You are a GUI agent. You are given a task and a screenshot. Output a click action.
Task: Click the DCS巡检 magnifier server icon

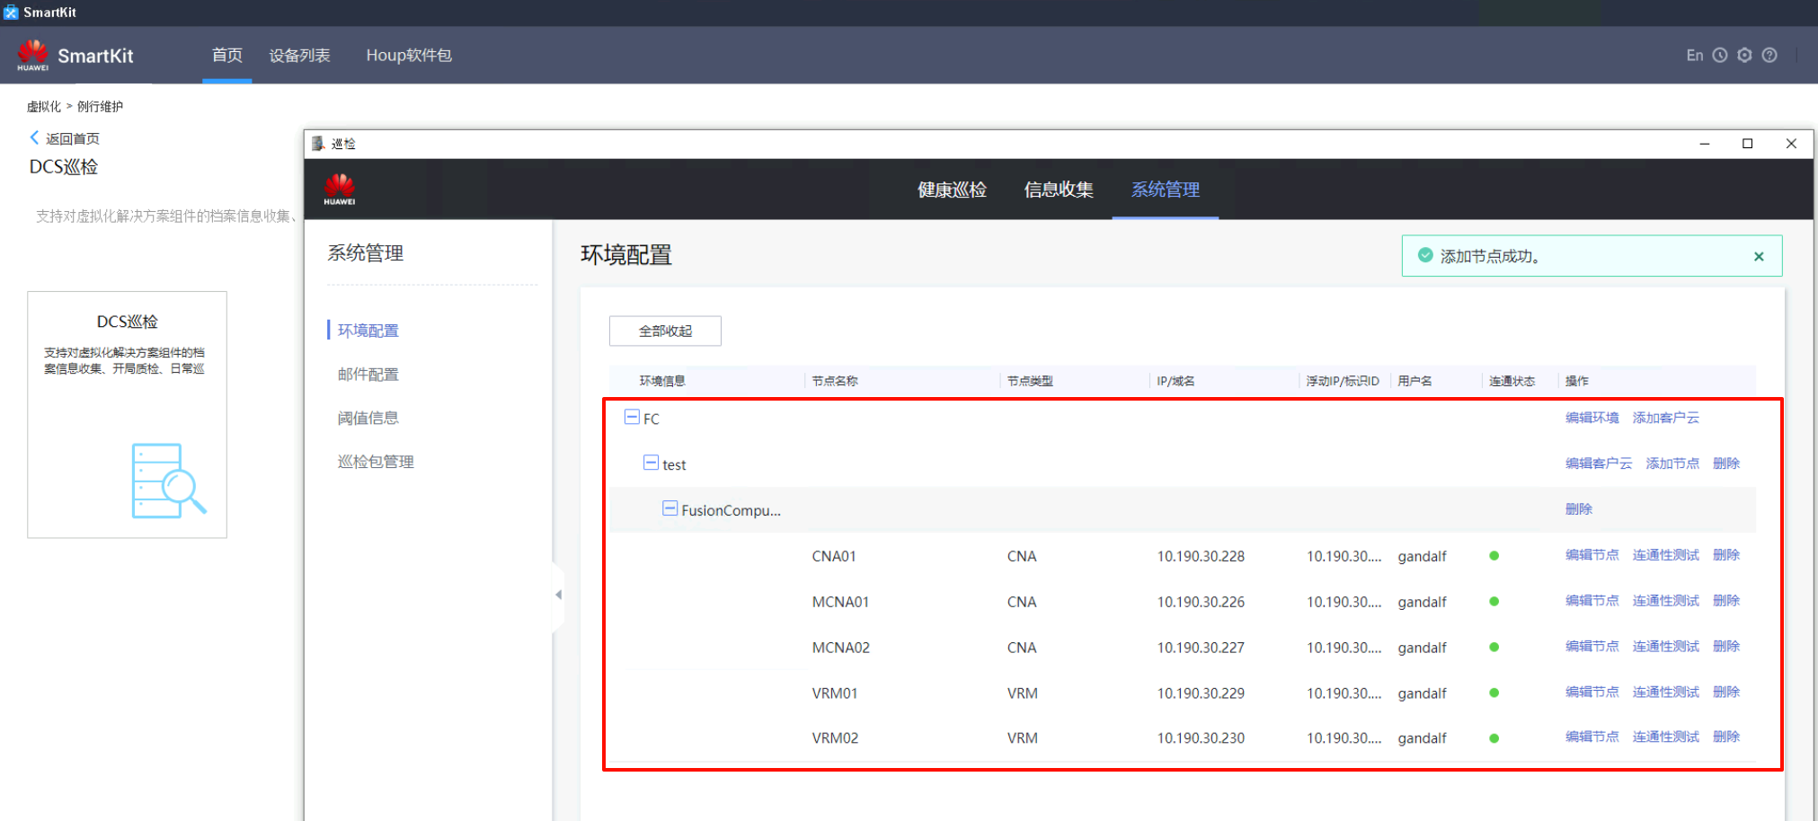[168, 481]
